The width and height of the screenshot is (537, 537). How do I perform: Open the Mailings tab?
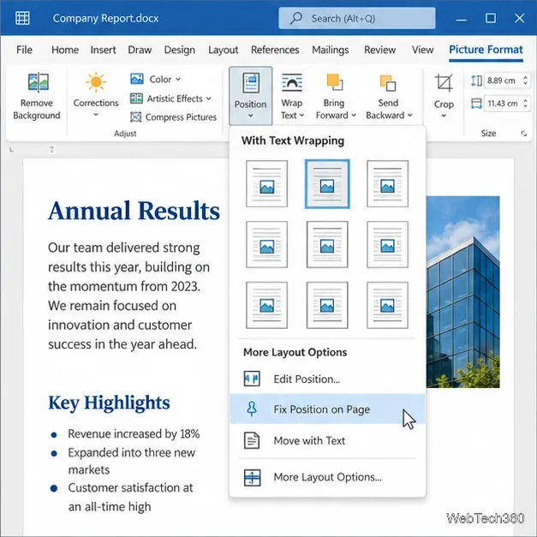point(330,50)
